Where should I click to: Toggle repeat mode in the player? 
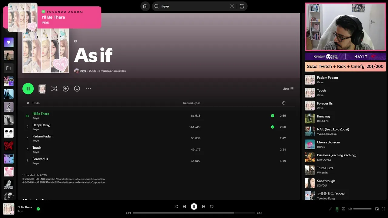[x=212, y=206]
